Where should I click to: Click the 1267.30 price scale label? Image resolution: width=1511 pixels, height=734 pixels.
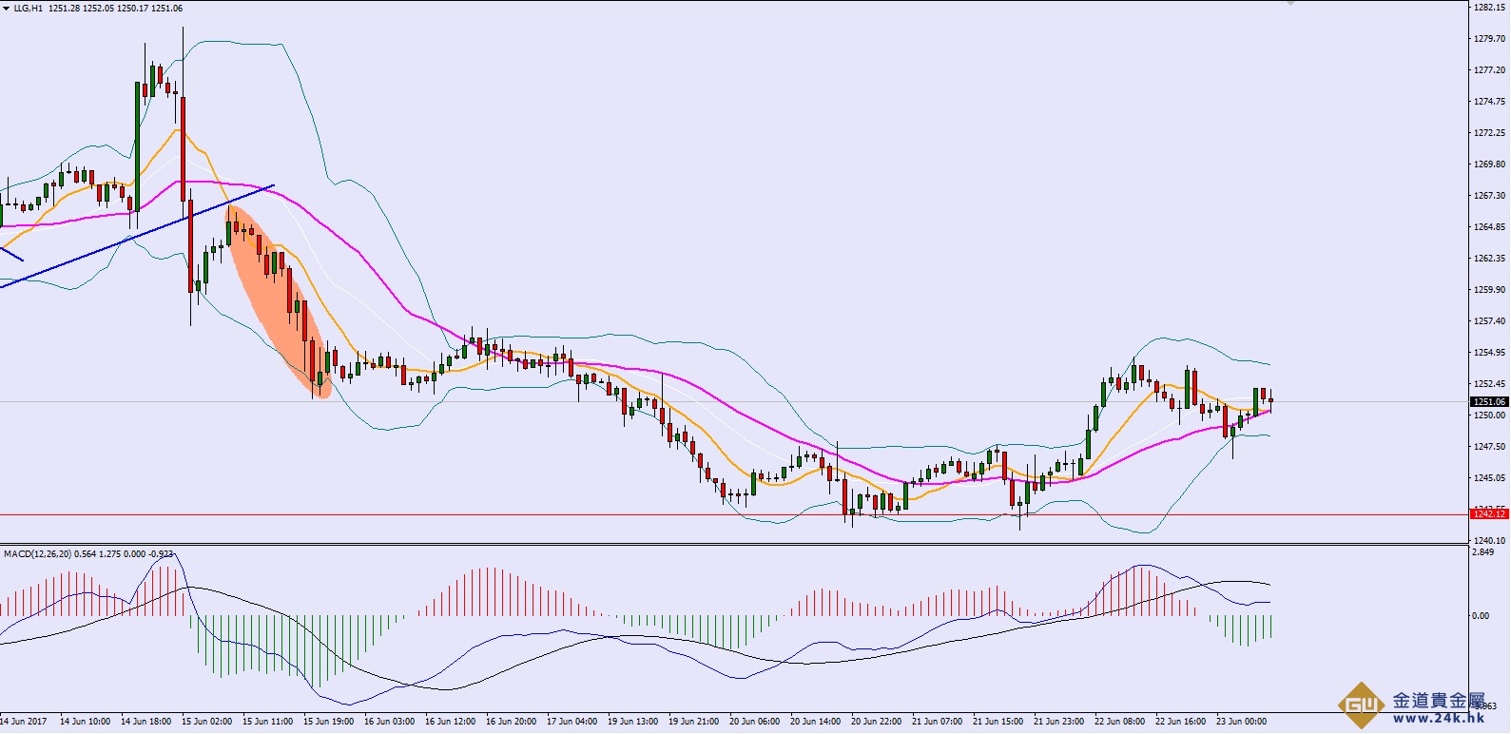(x=1489, y=196)
